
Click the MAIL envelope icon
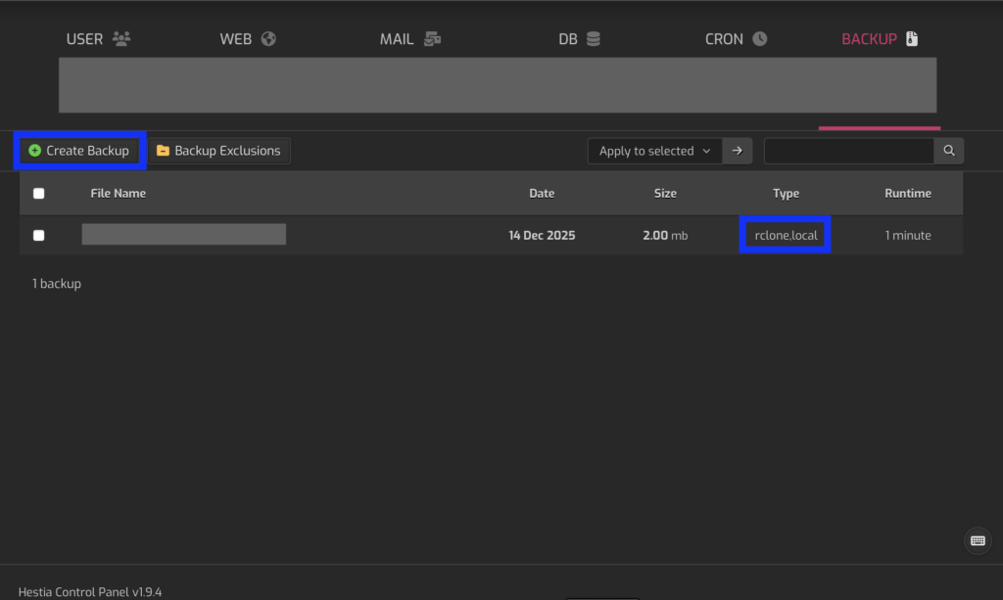[432, 39]
